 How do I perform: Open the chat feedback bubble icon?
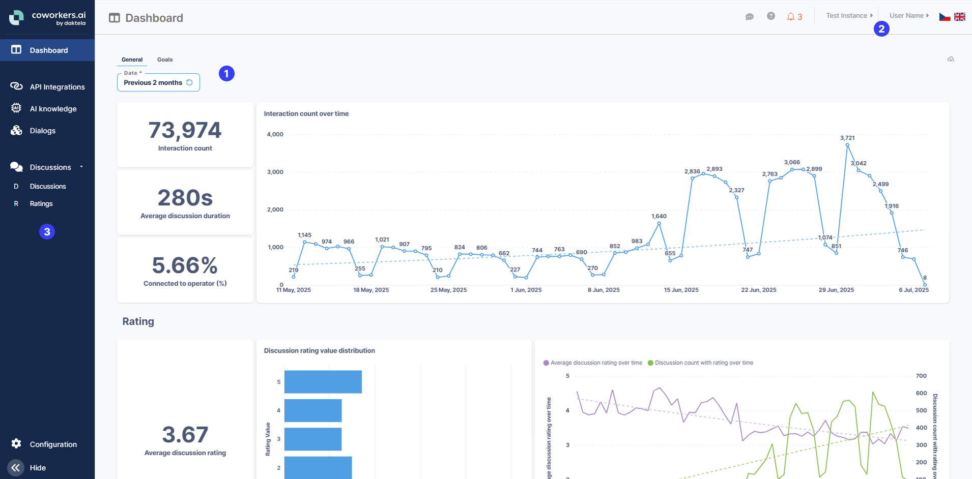coord(749,16)
